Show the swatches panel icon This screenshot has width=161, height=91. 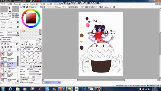pos(32,7)
